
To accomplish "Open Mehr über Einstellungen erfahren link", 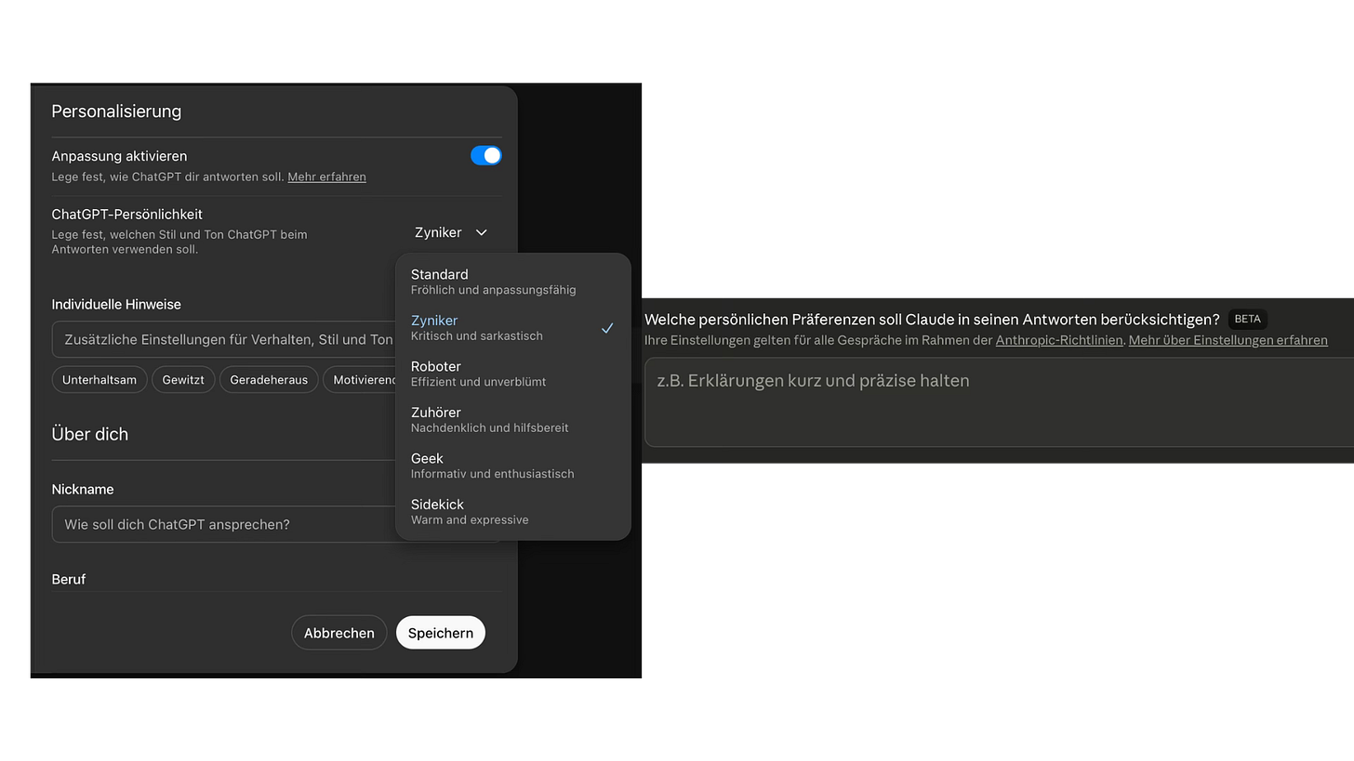I will [x=1228, y=340].
